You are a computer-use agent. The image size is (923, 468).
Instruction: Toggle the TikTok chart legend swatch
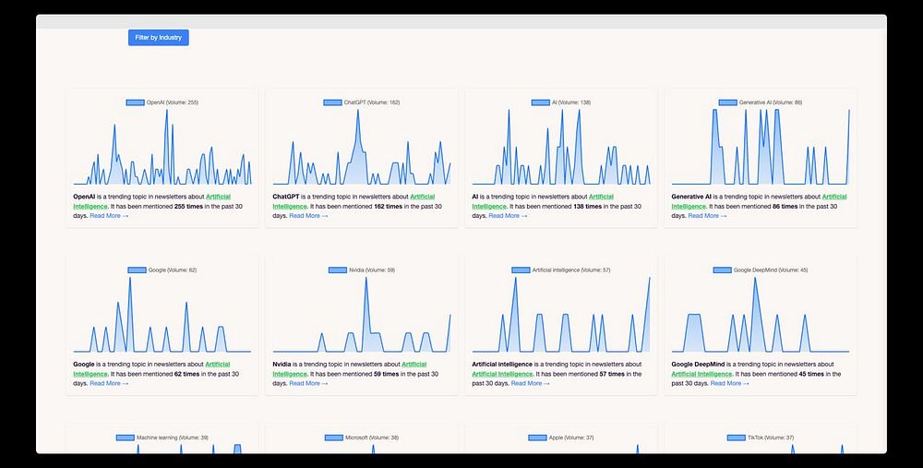(x=737, y=438)
